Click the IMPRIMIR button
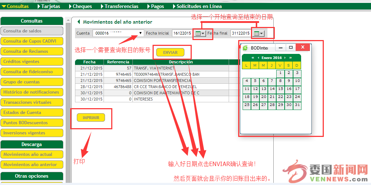The image size is (371, 185). 91,118
